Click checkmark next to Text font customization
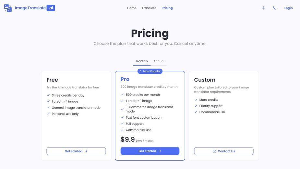 click(x=122, y=117)
